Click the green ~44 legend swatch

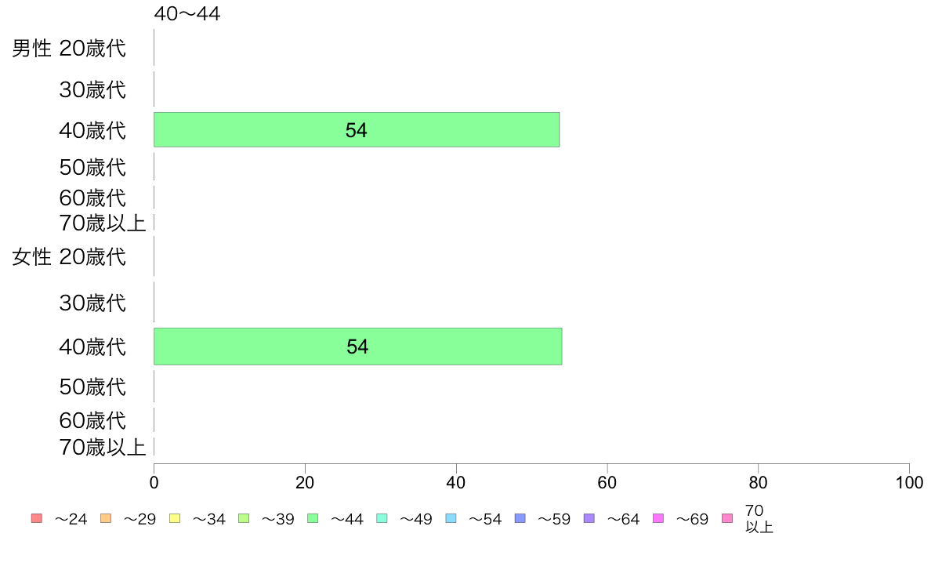click(313, 518)
